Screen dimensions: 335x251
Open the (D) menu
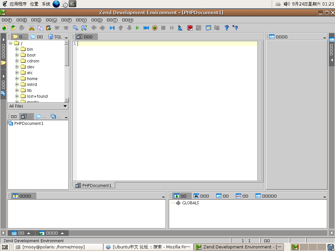[97, 20]
